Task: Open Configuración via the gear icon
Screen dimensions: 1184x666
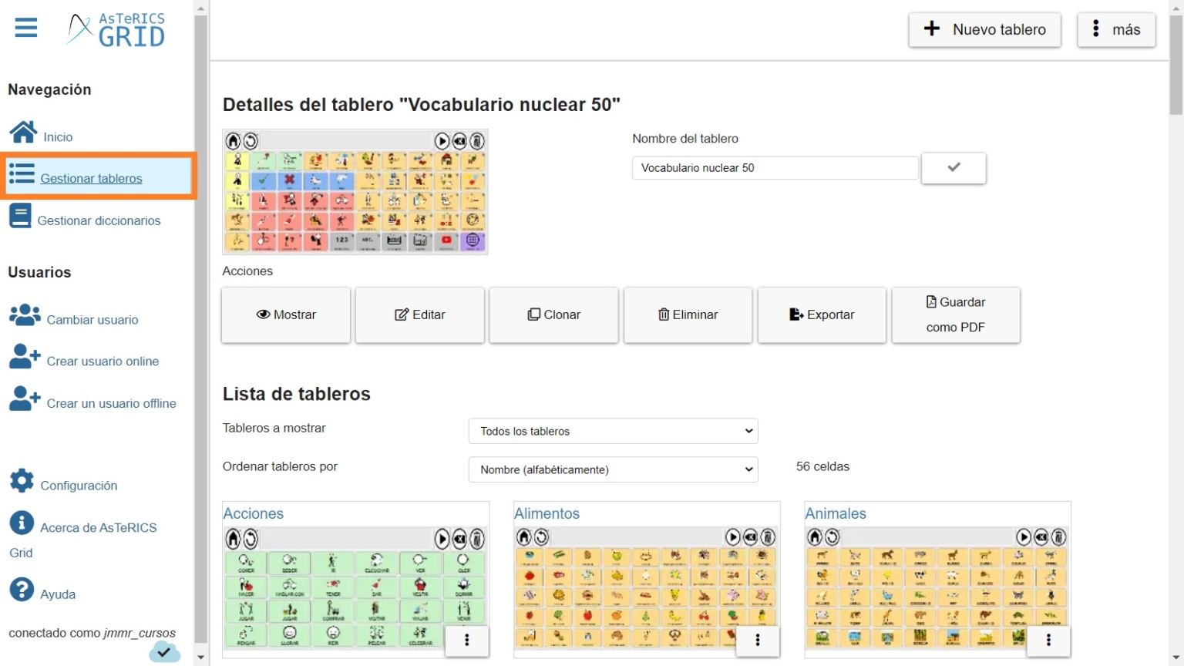Action: coord(21,480)
